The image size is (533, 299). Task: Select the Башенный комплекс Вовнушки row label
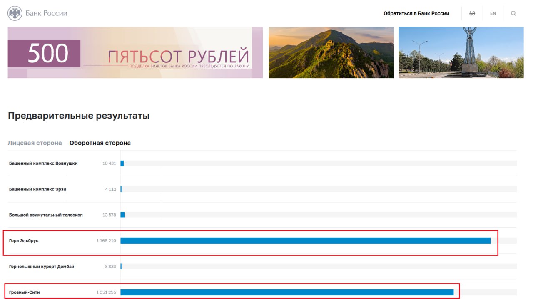(x=43, y=163)
